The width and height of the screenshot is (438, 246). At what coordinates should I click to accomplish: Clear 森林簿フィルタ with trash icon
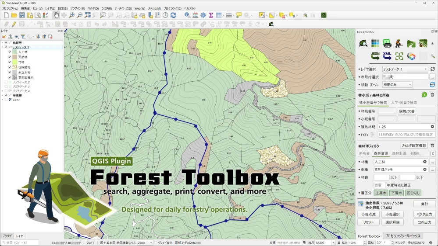coord(432,145)
